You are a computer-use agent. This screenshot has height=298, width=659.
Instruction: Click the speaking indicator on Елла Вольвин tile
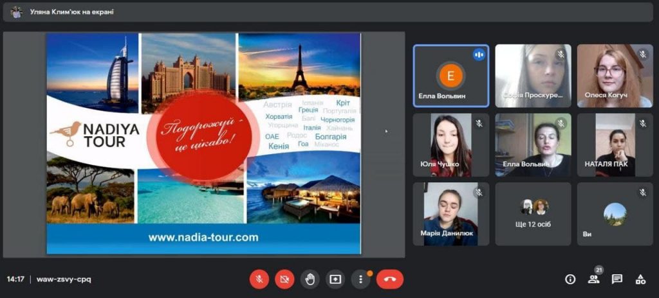(479, 55)
